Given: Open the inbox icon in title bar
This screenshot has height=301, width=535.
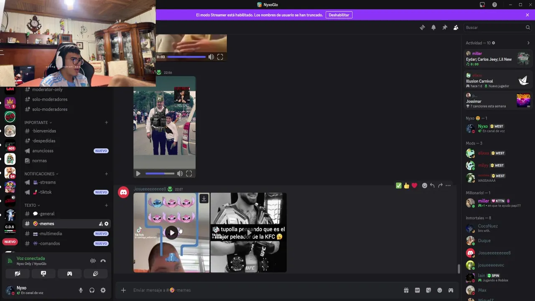Looking at the screenshot, I should click(482, 5).
